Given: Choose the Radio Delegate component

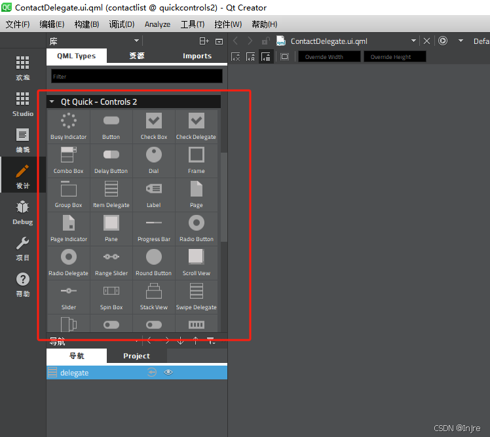Looking at the screenshot, I should pyautogui.click(x=68, y=263).
